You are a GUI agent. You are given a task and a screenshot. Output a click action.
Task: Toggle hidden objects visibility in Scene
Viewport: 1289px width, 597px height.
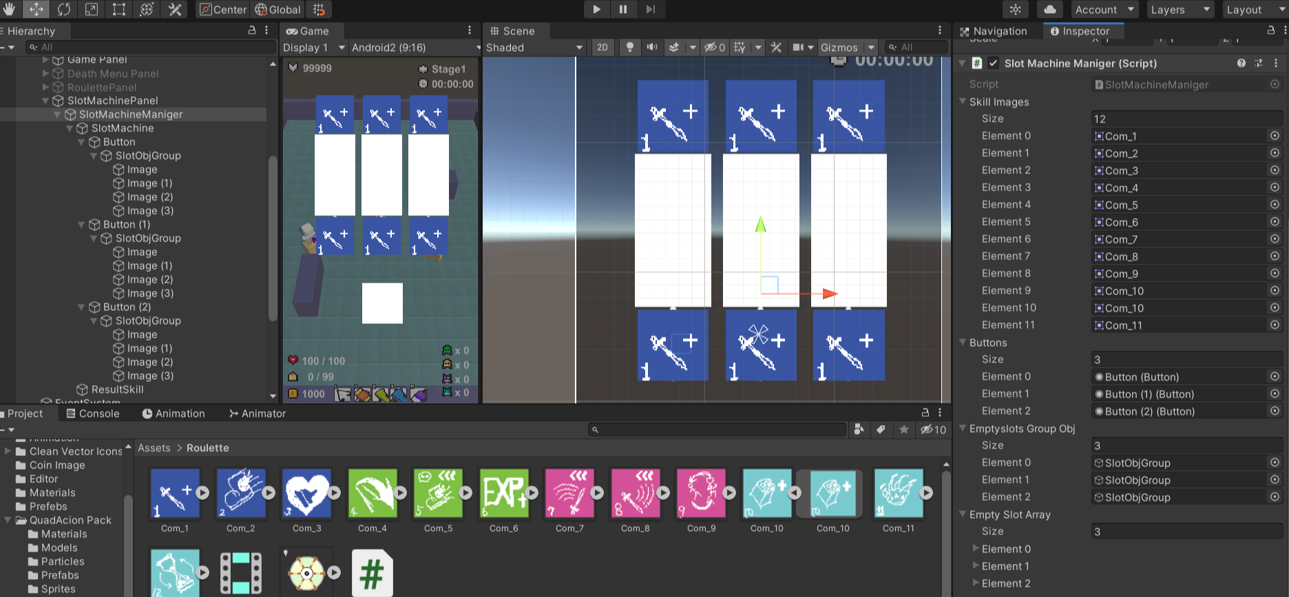coord(714,47)
